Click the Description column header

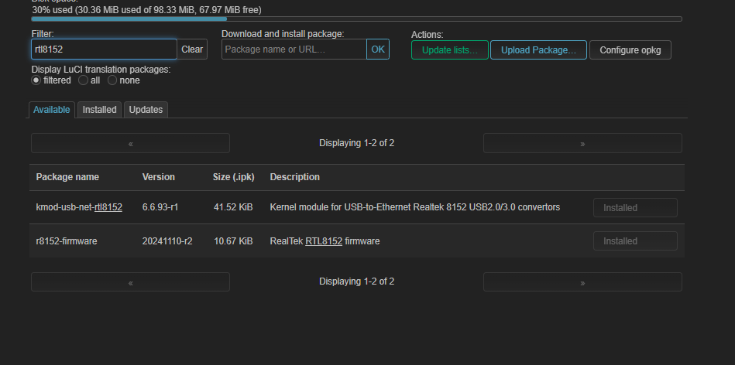[x=295, y=177]
